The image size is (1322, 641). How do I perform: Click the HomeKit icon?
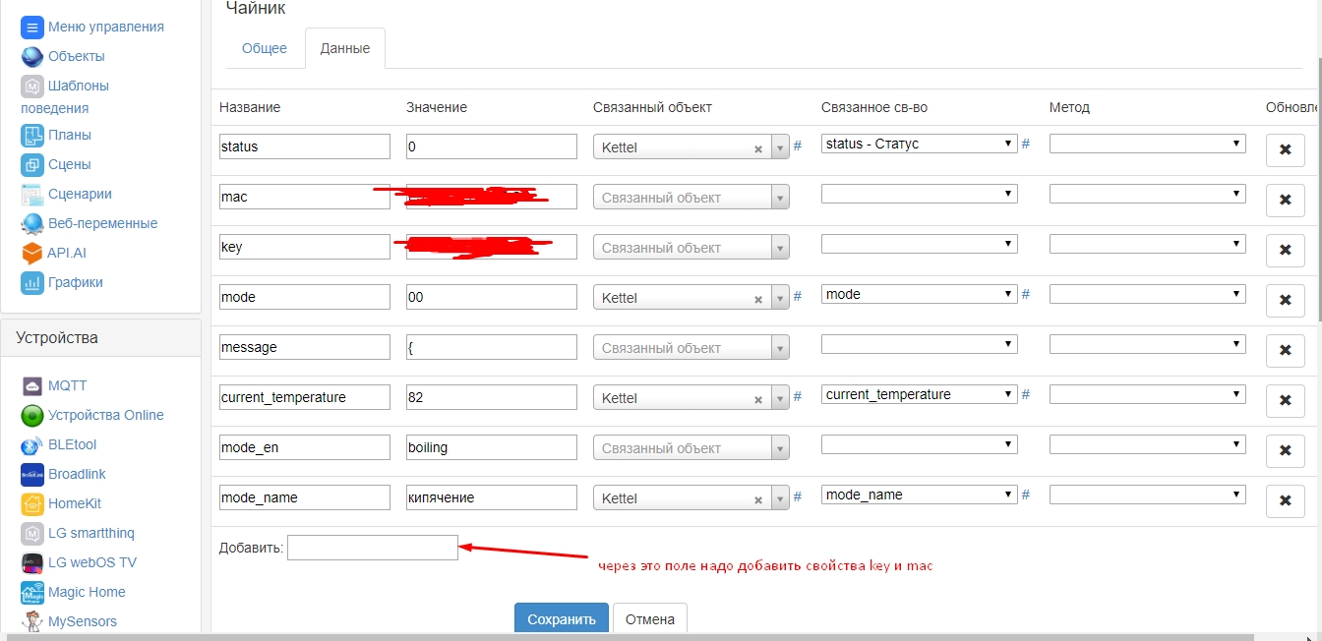(x=32, y=503)
